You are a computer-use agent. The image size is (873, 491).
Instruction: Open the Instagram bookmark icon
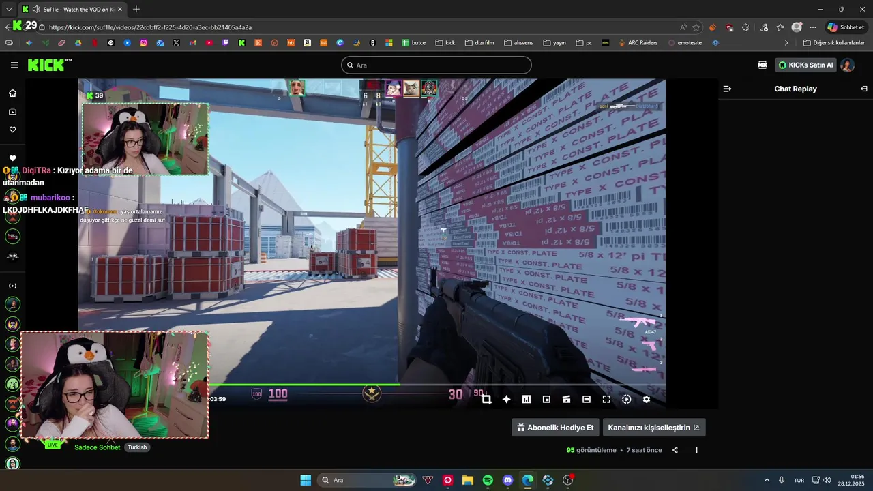coord(143,42)
